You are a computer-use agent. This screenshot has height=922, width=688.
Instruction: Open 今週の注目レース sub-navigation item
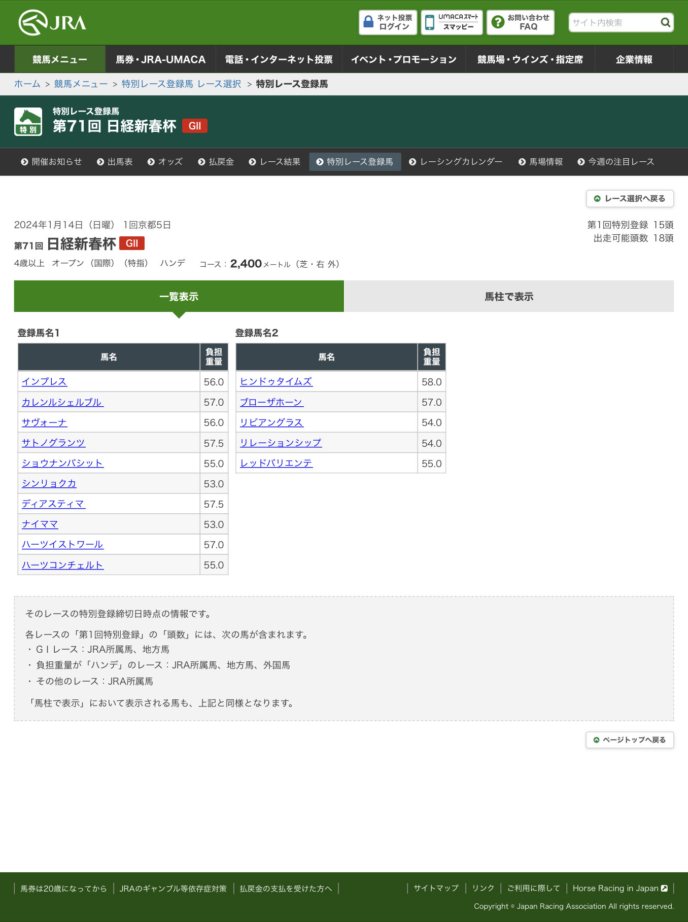click(x=616, y=162)
